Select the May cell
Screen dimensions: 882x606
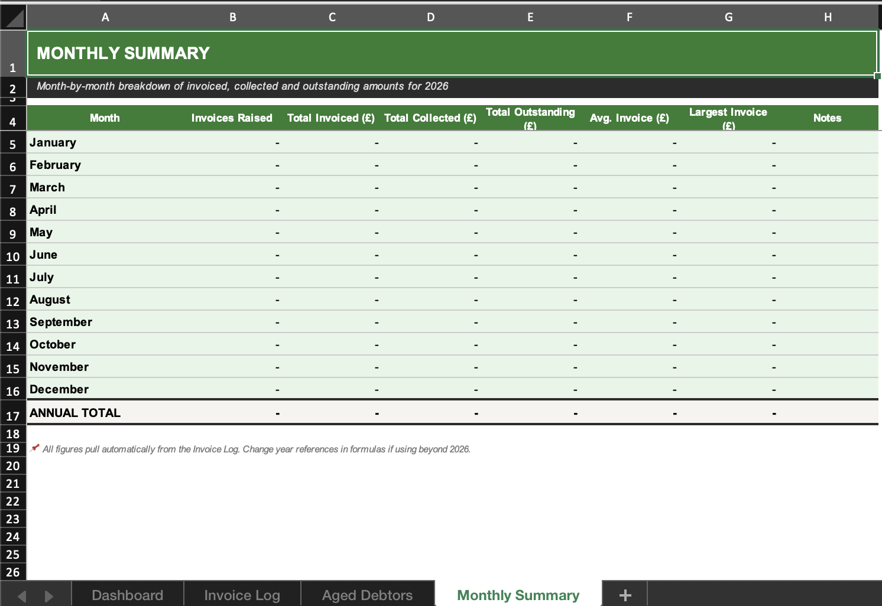click(105, 232)
